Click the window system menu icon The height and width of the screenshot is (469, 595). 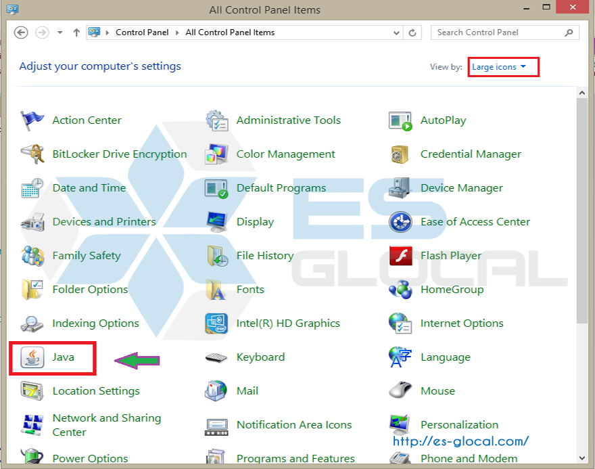[13, 9]
